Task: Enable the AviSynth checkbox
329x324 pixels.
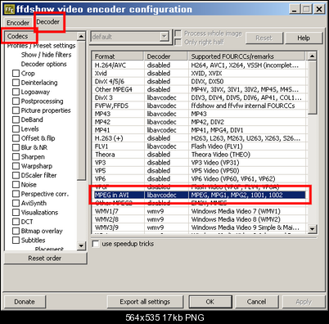Action: click(16, 203)
